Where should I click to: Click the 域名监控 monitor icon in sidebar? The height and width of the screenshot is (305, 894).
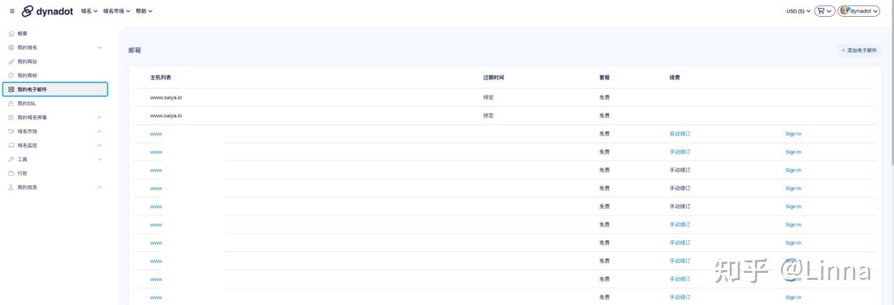coord(11,145)
